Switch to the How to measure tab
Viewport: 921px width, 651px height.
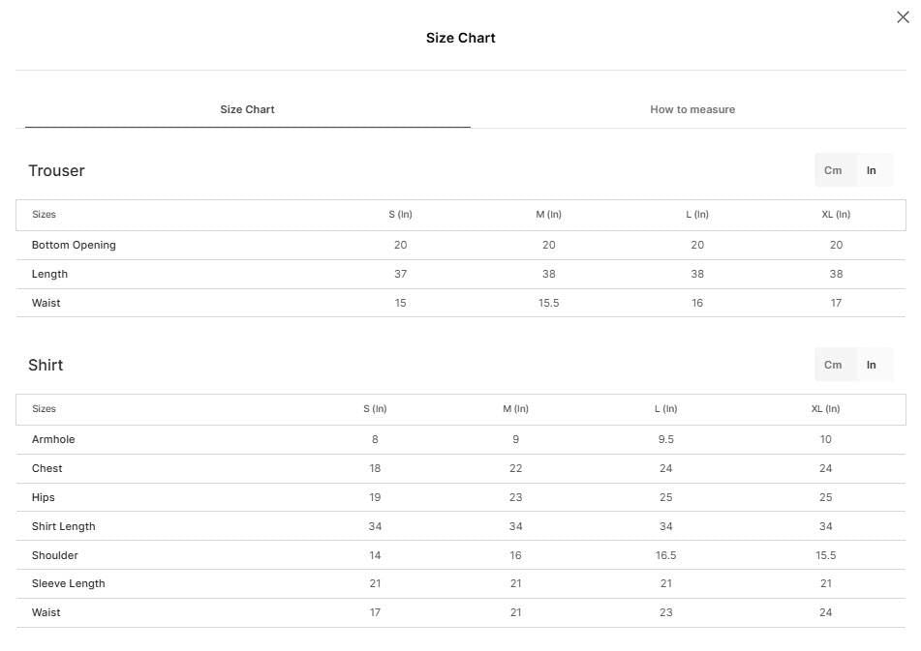click(692, 109)
